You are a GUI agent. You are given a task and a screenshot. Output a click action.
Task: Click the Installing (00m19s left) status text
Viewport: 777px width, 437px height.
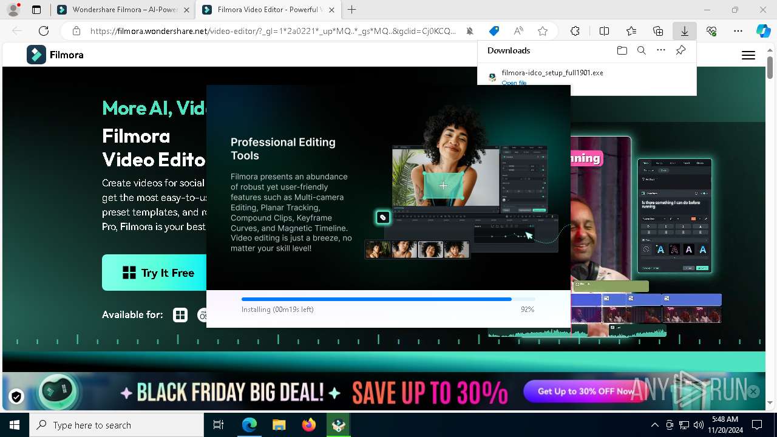coord(277,310)
